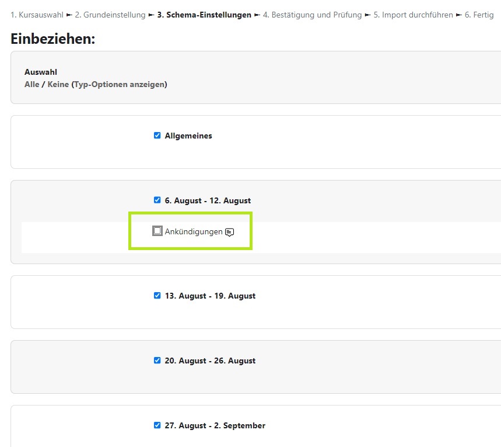Go to step 2. Grundeinstellung
This screenshot has height=447, width=501.
pyautogui.click(x=110, y=15)
